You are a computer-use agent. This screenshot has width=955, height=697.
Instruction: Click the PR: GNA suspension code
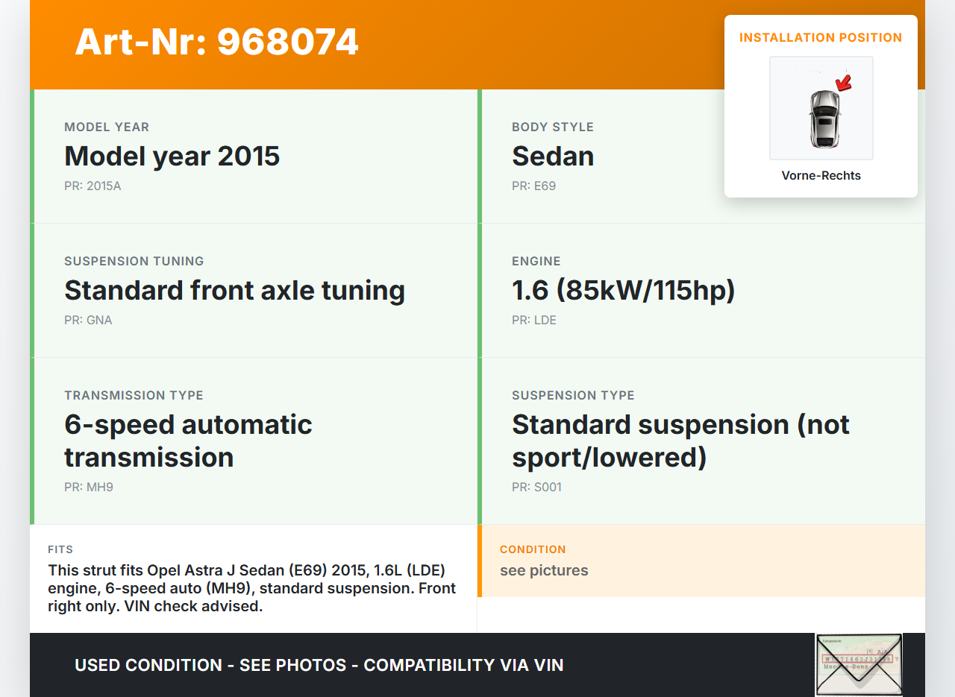pyautogui.click(x=88, y=321)
